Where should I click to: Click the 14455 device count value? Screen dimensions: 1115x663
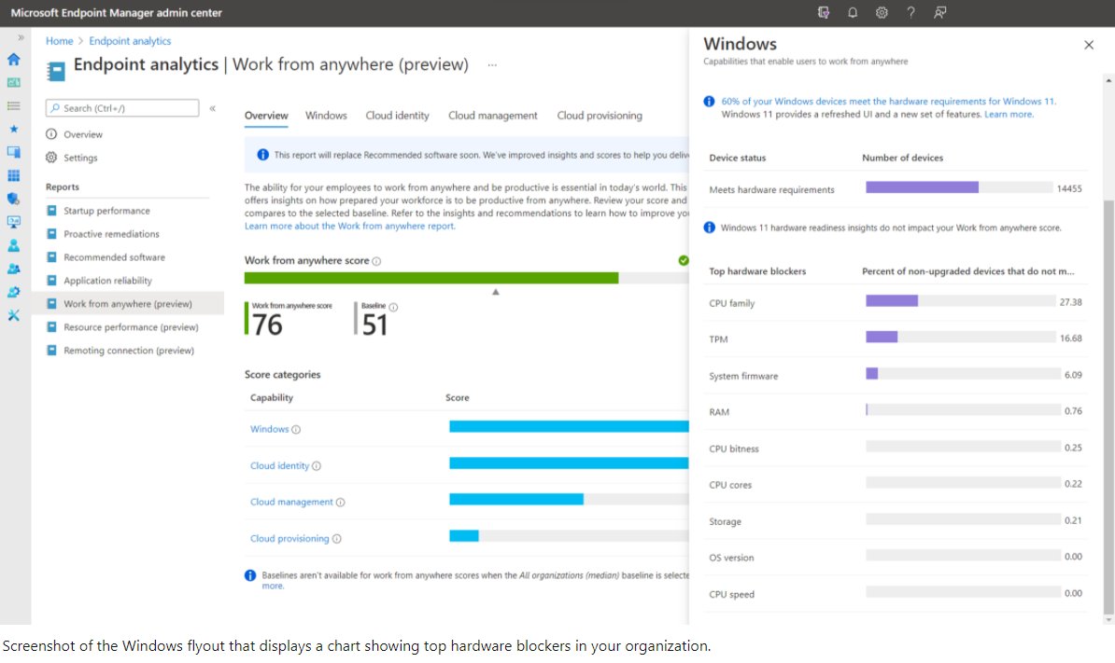coord(1069,188)
